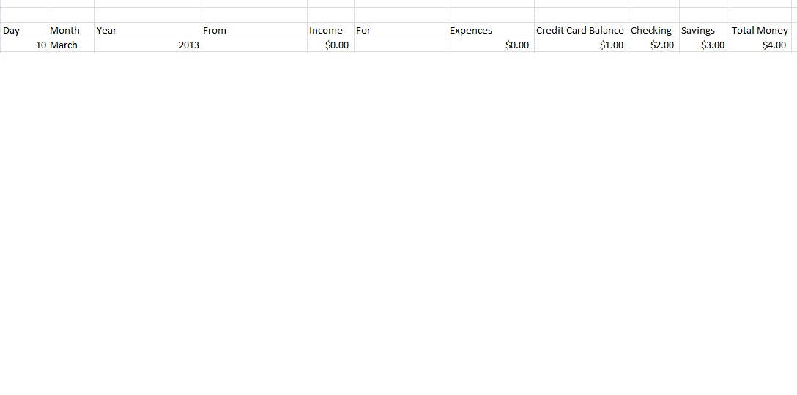Select the Savings header cell
Image resolution: width=797 pixels, height=395 pixels.
pos(705,30)
